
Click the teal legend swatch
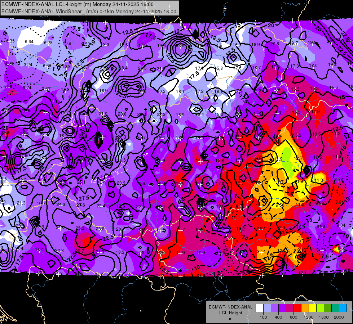tap(335, 308)
